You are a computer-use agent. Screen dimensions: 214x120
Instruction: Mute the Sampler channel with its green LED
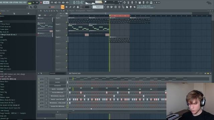coord(39,79)
